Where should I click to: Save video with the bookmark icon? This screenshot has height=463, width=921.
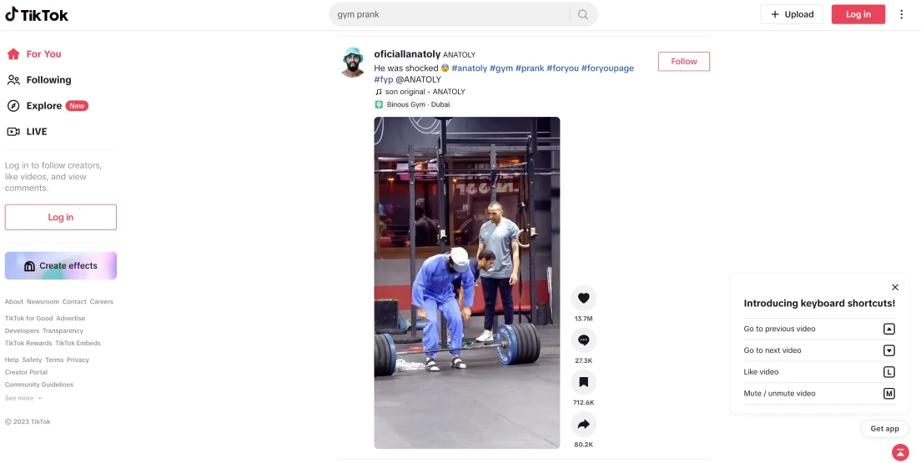click(583, 383)
